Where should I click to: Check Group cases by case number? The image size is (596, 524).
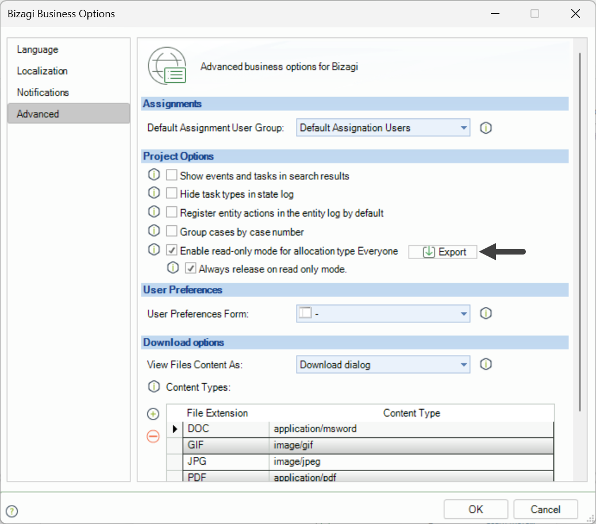pos(172,231)
